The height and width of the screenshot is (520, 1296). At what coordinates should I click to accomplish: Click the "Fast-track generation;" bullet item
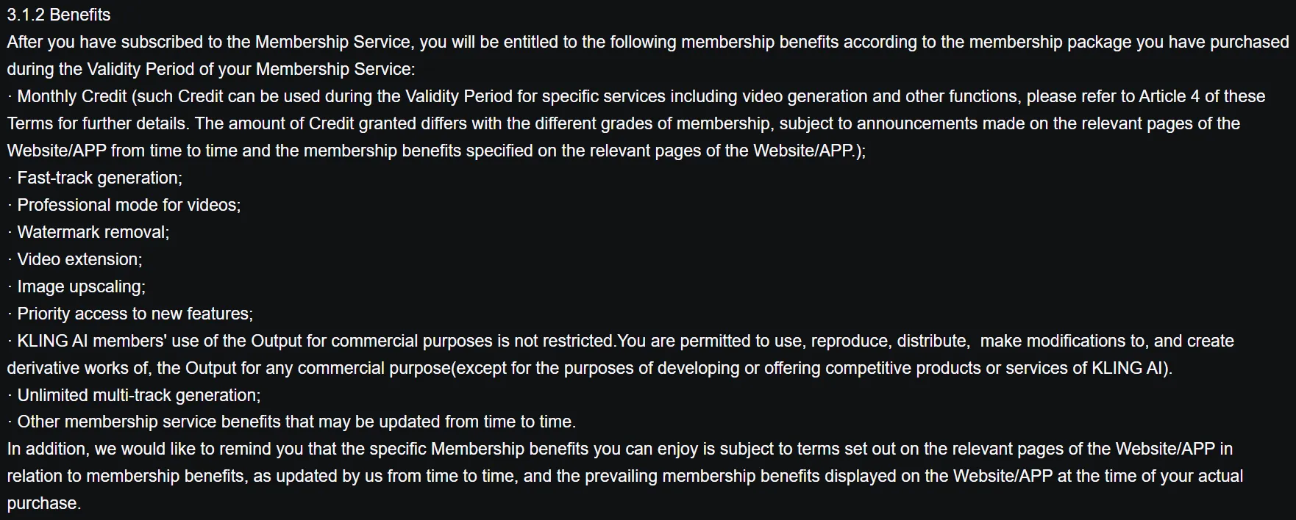pyautogui.click(x=99, y=178)
